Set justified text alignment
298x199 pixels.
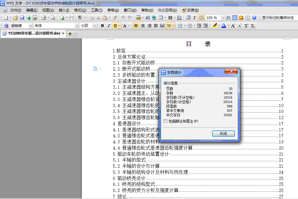[x=156, y=26]
